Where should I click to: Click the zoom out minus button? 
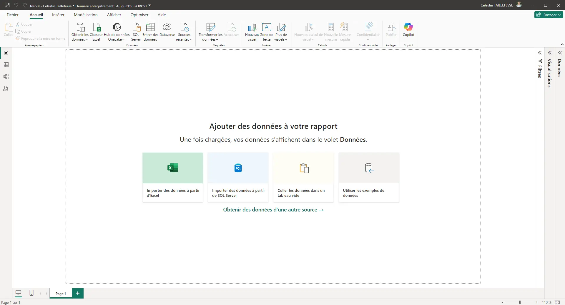[503, 302]
